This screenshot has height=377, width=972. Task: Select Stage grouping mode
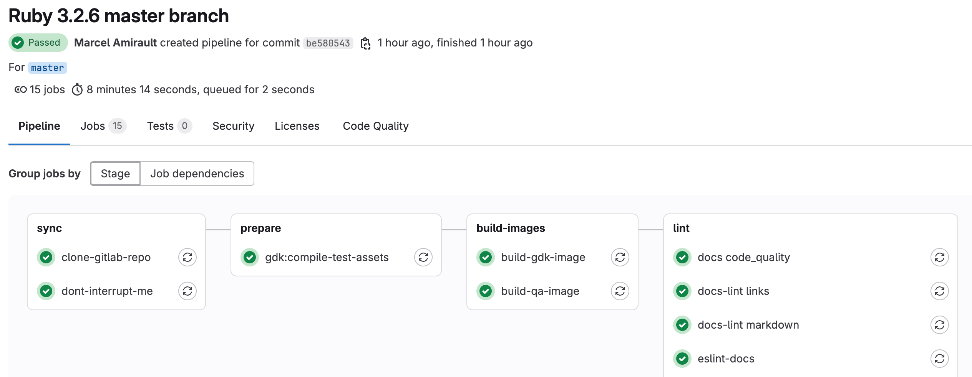click(115, 174)
